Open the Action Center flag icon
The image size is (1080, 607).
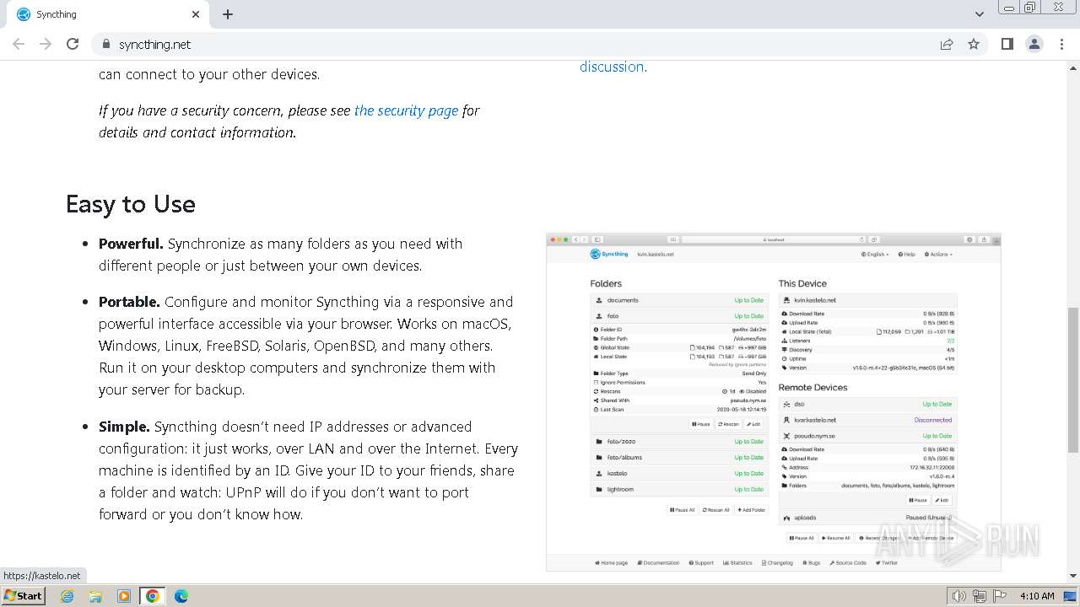tap(1000, 596)
